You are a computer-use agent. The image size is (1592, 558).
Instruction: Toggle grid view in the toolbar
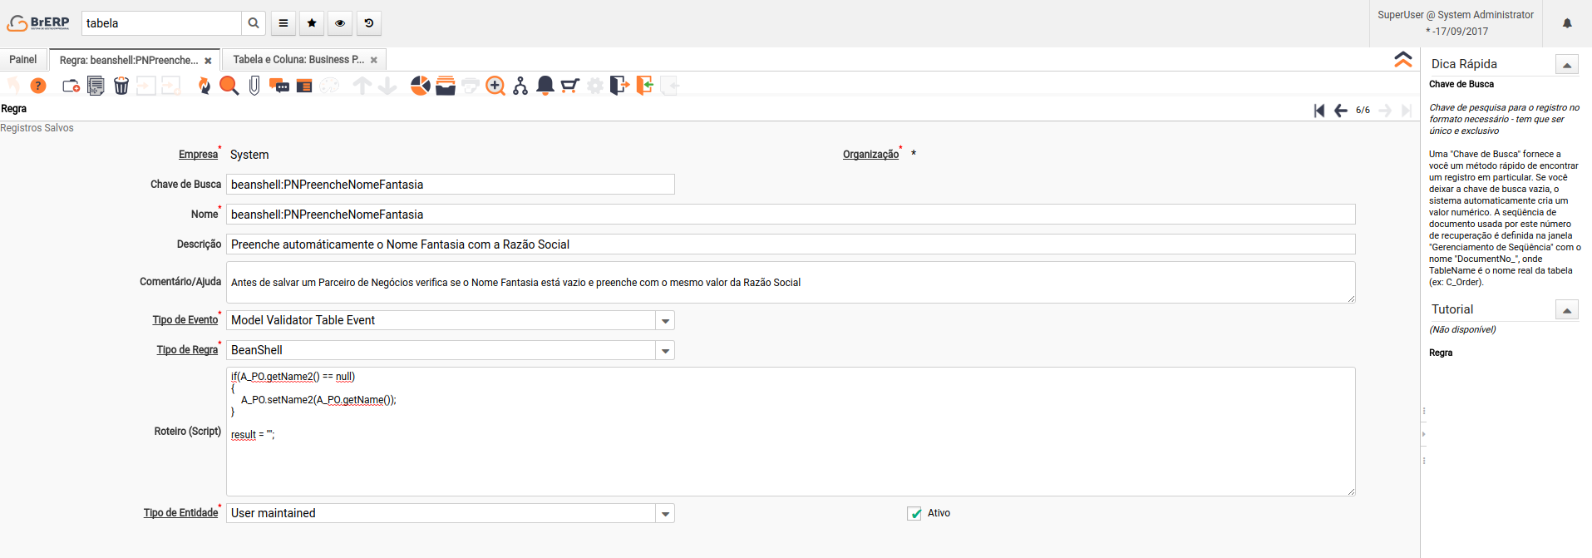click(x=304, y=86)
